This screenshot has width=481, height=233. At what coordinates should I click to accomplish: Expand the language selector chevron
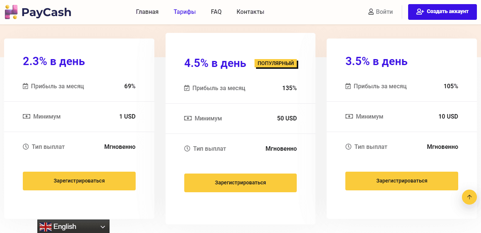(103, 227)
